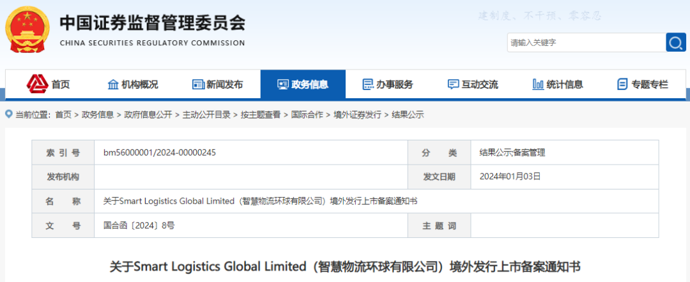Viewport: 690px width, 282px height.
Task: Click the 政务信息 breadcrumb link
Action: 98,115
